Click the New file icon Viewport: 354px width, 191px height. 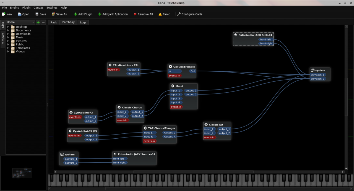[4, 14]
